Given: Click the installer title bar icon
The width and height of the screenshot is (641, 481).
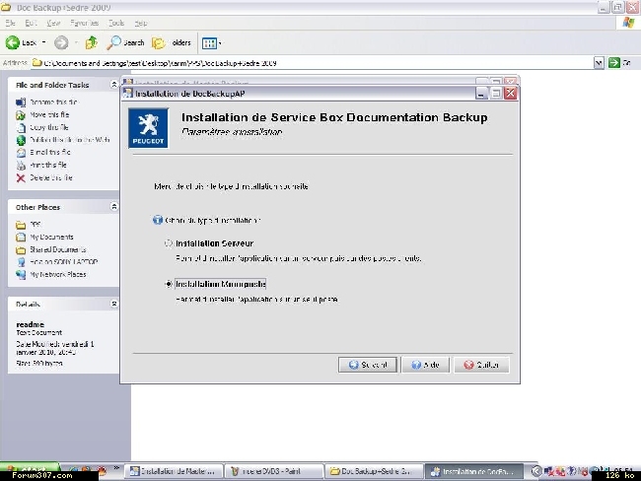Looking at the screenshot, I should point(128,94).
